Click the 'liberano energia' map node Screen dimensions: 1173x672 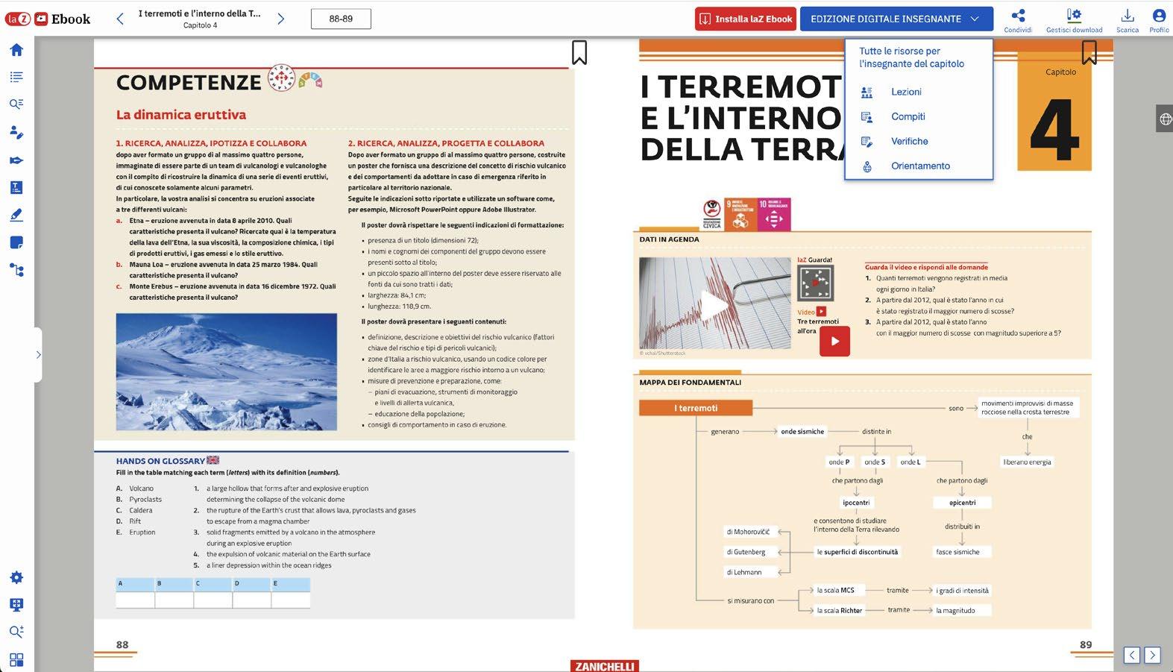(1027, 462)
